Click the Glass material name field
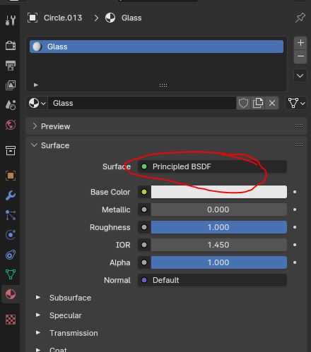Viewport: 311px width, 352px height. (x=142, y=103)
